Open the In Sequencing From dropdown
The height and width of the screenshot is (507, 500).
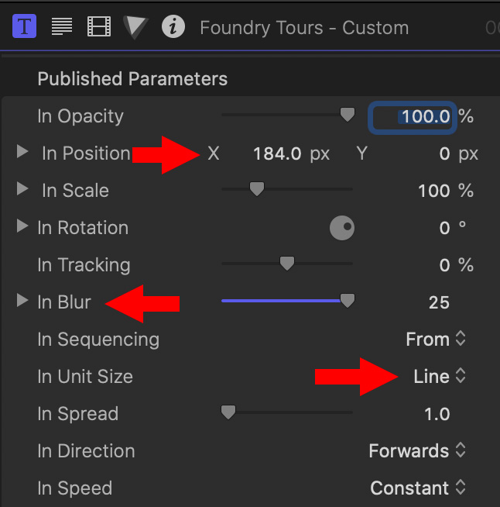[x=436, y=340]
